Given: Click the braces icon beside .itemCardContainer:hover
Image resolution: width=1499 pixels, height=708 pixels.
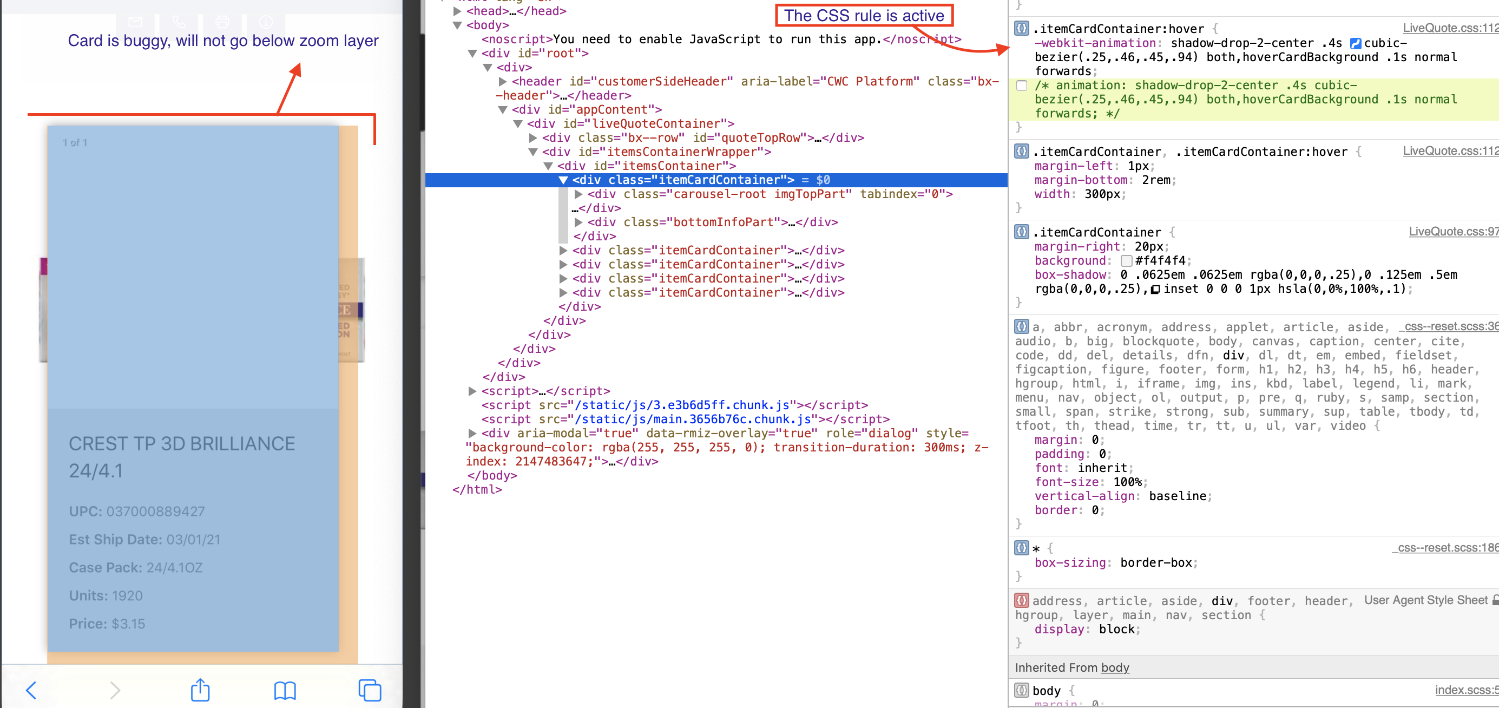Looking at the screenshot, I should tap(1021, 28).
